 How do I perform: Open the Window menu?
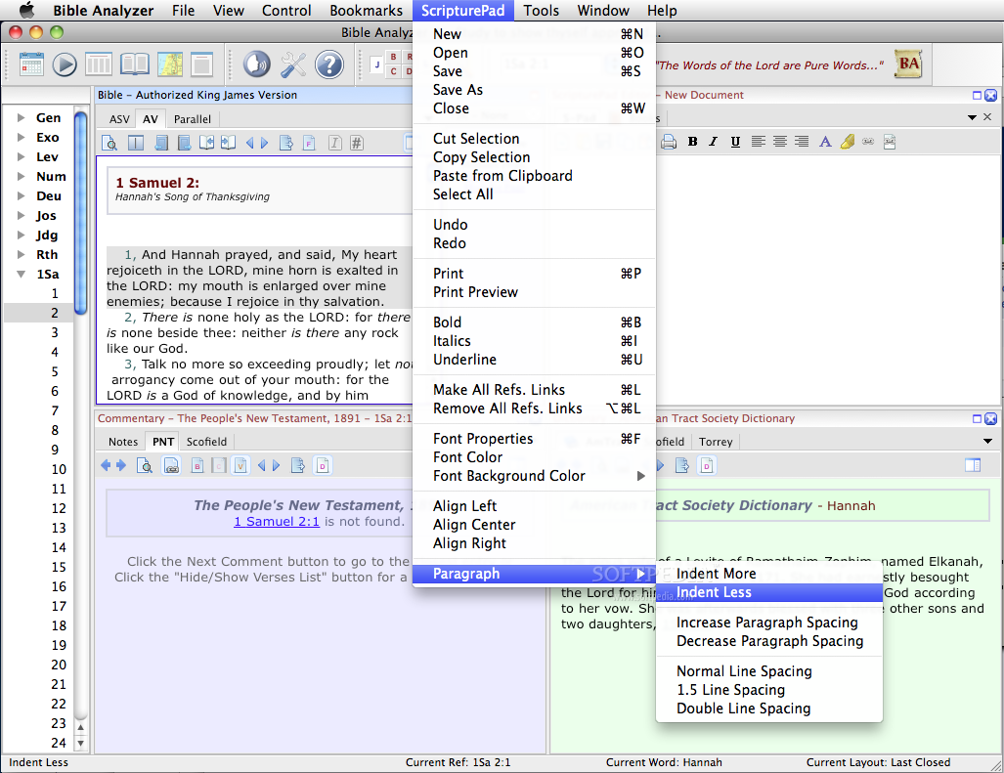[603, 10]
